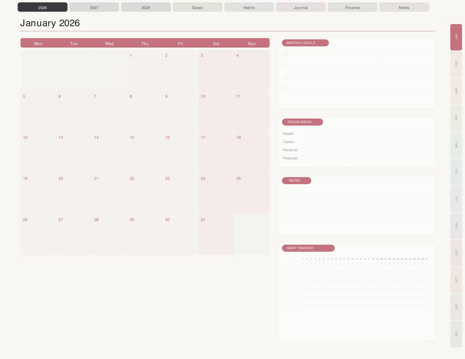465x359 pixels.
Task: Click the Sat column header
Action: click(x=216, y=43)
